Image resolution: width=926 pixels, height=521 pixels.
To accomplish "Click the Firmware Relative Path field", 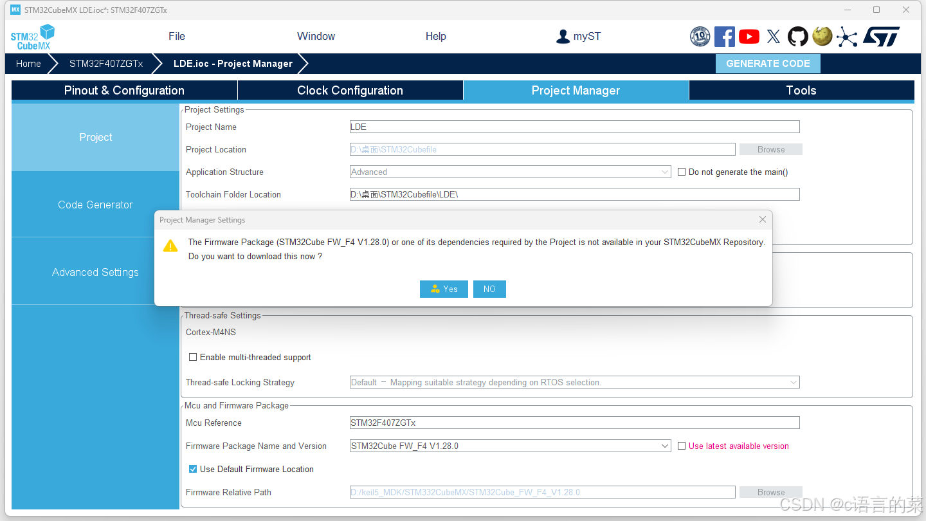I will [543, 492].
